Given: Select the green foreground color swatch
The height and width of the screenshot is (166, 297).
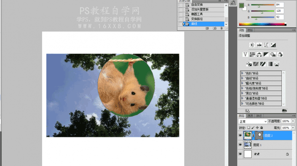Looking at the screenshot, I should (241, 5).
